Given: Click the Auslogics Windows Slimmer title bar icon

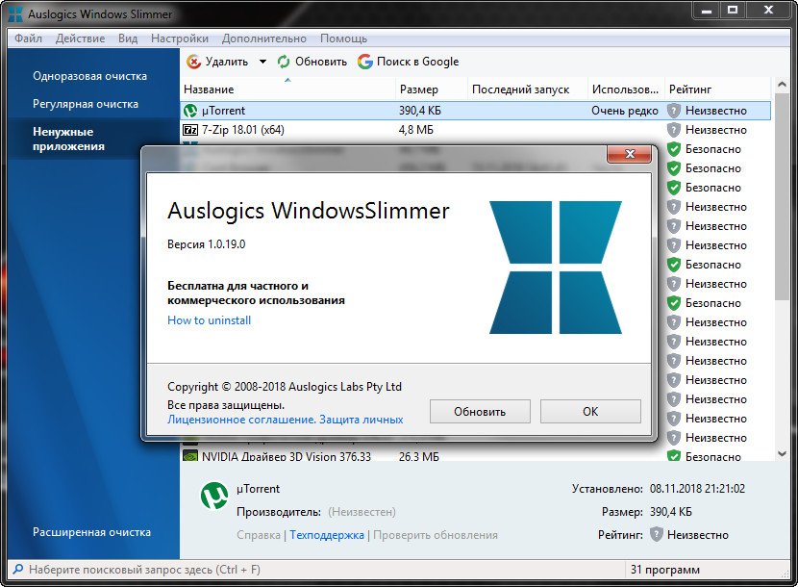Looking at the screenshot, I should [x=15, y=14].
